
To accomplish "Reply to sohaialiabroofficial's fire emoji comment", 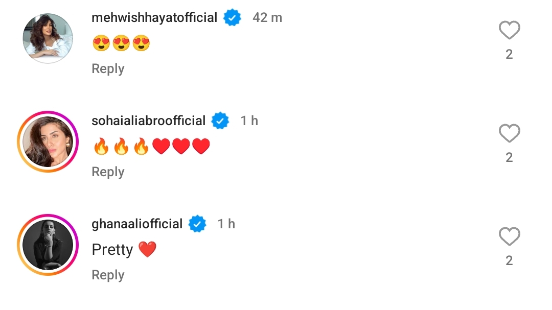I will pyautogui.click(x=108, y=172).
